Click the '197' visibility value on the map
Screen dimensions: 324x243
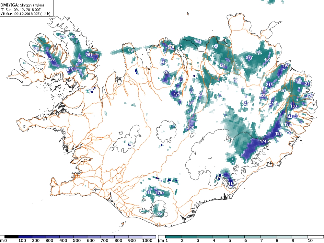[x=286, y=65]
